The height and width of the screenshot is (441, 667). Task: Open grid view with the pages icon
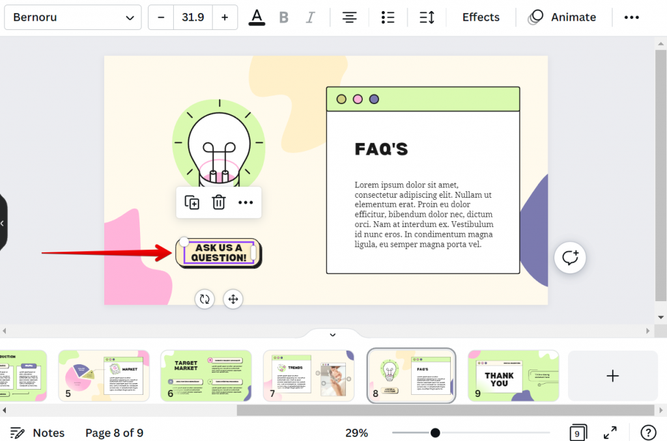tap(577, 432)
